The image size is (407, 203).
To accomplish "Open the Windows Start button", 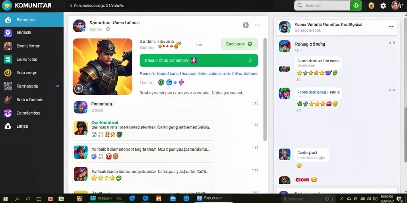I will tap(6, 199).
